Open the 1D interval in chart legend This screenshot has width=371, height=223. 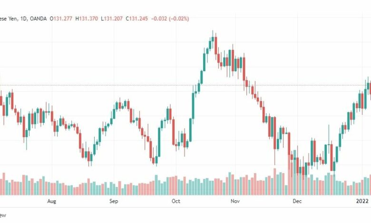pyautogui.click(x=24, y=19)
